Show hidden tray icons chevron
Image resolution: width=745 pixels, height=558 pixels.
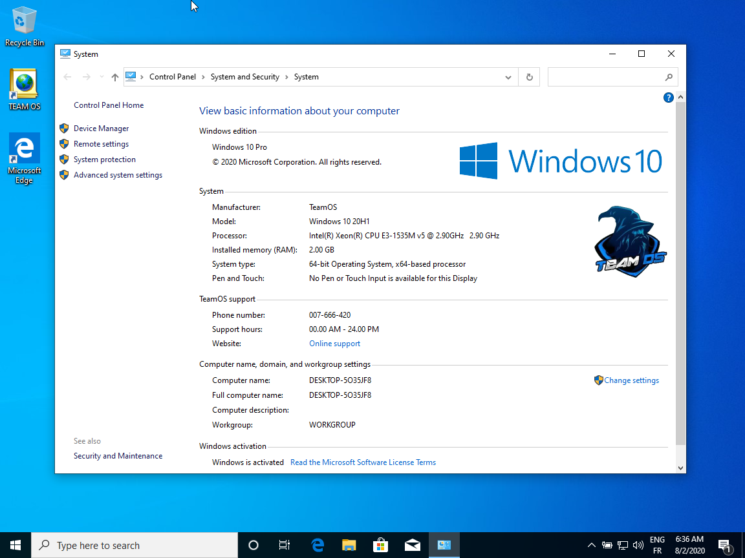pyautogui.click(x=592, y=545)
